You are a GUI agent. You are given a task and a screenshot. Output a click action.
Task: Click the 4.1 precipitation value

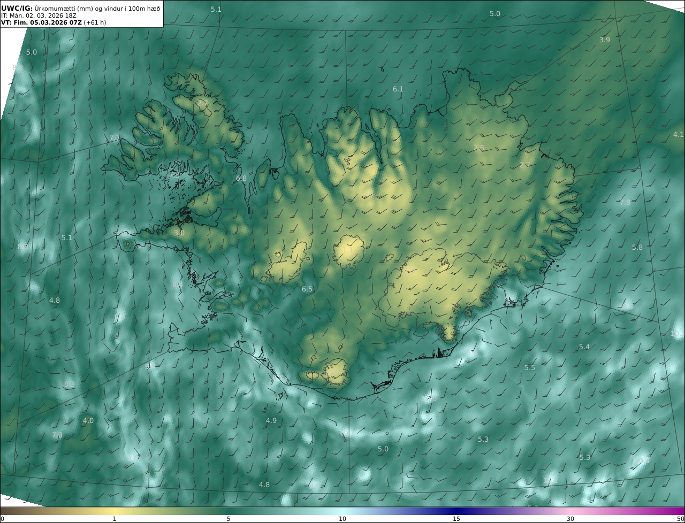coord(678,135)
